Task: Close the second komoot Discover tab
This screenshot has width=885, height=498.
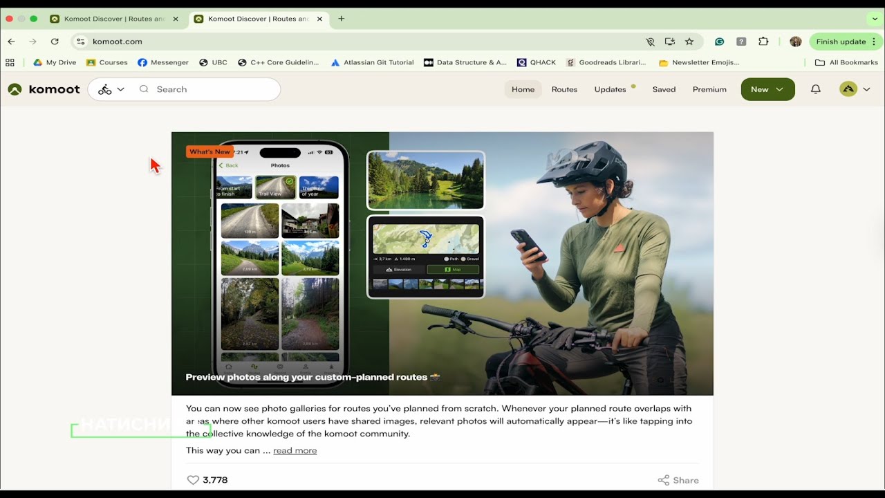Action: pos(319,19)
